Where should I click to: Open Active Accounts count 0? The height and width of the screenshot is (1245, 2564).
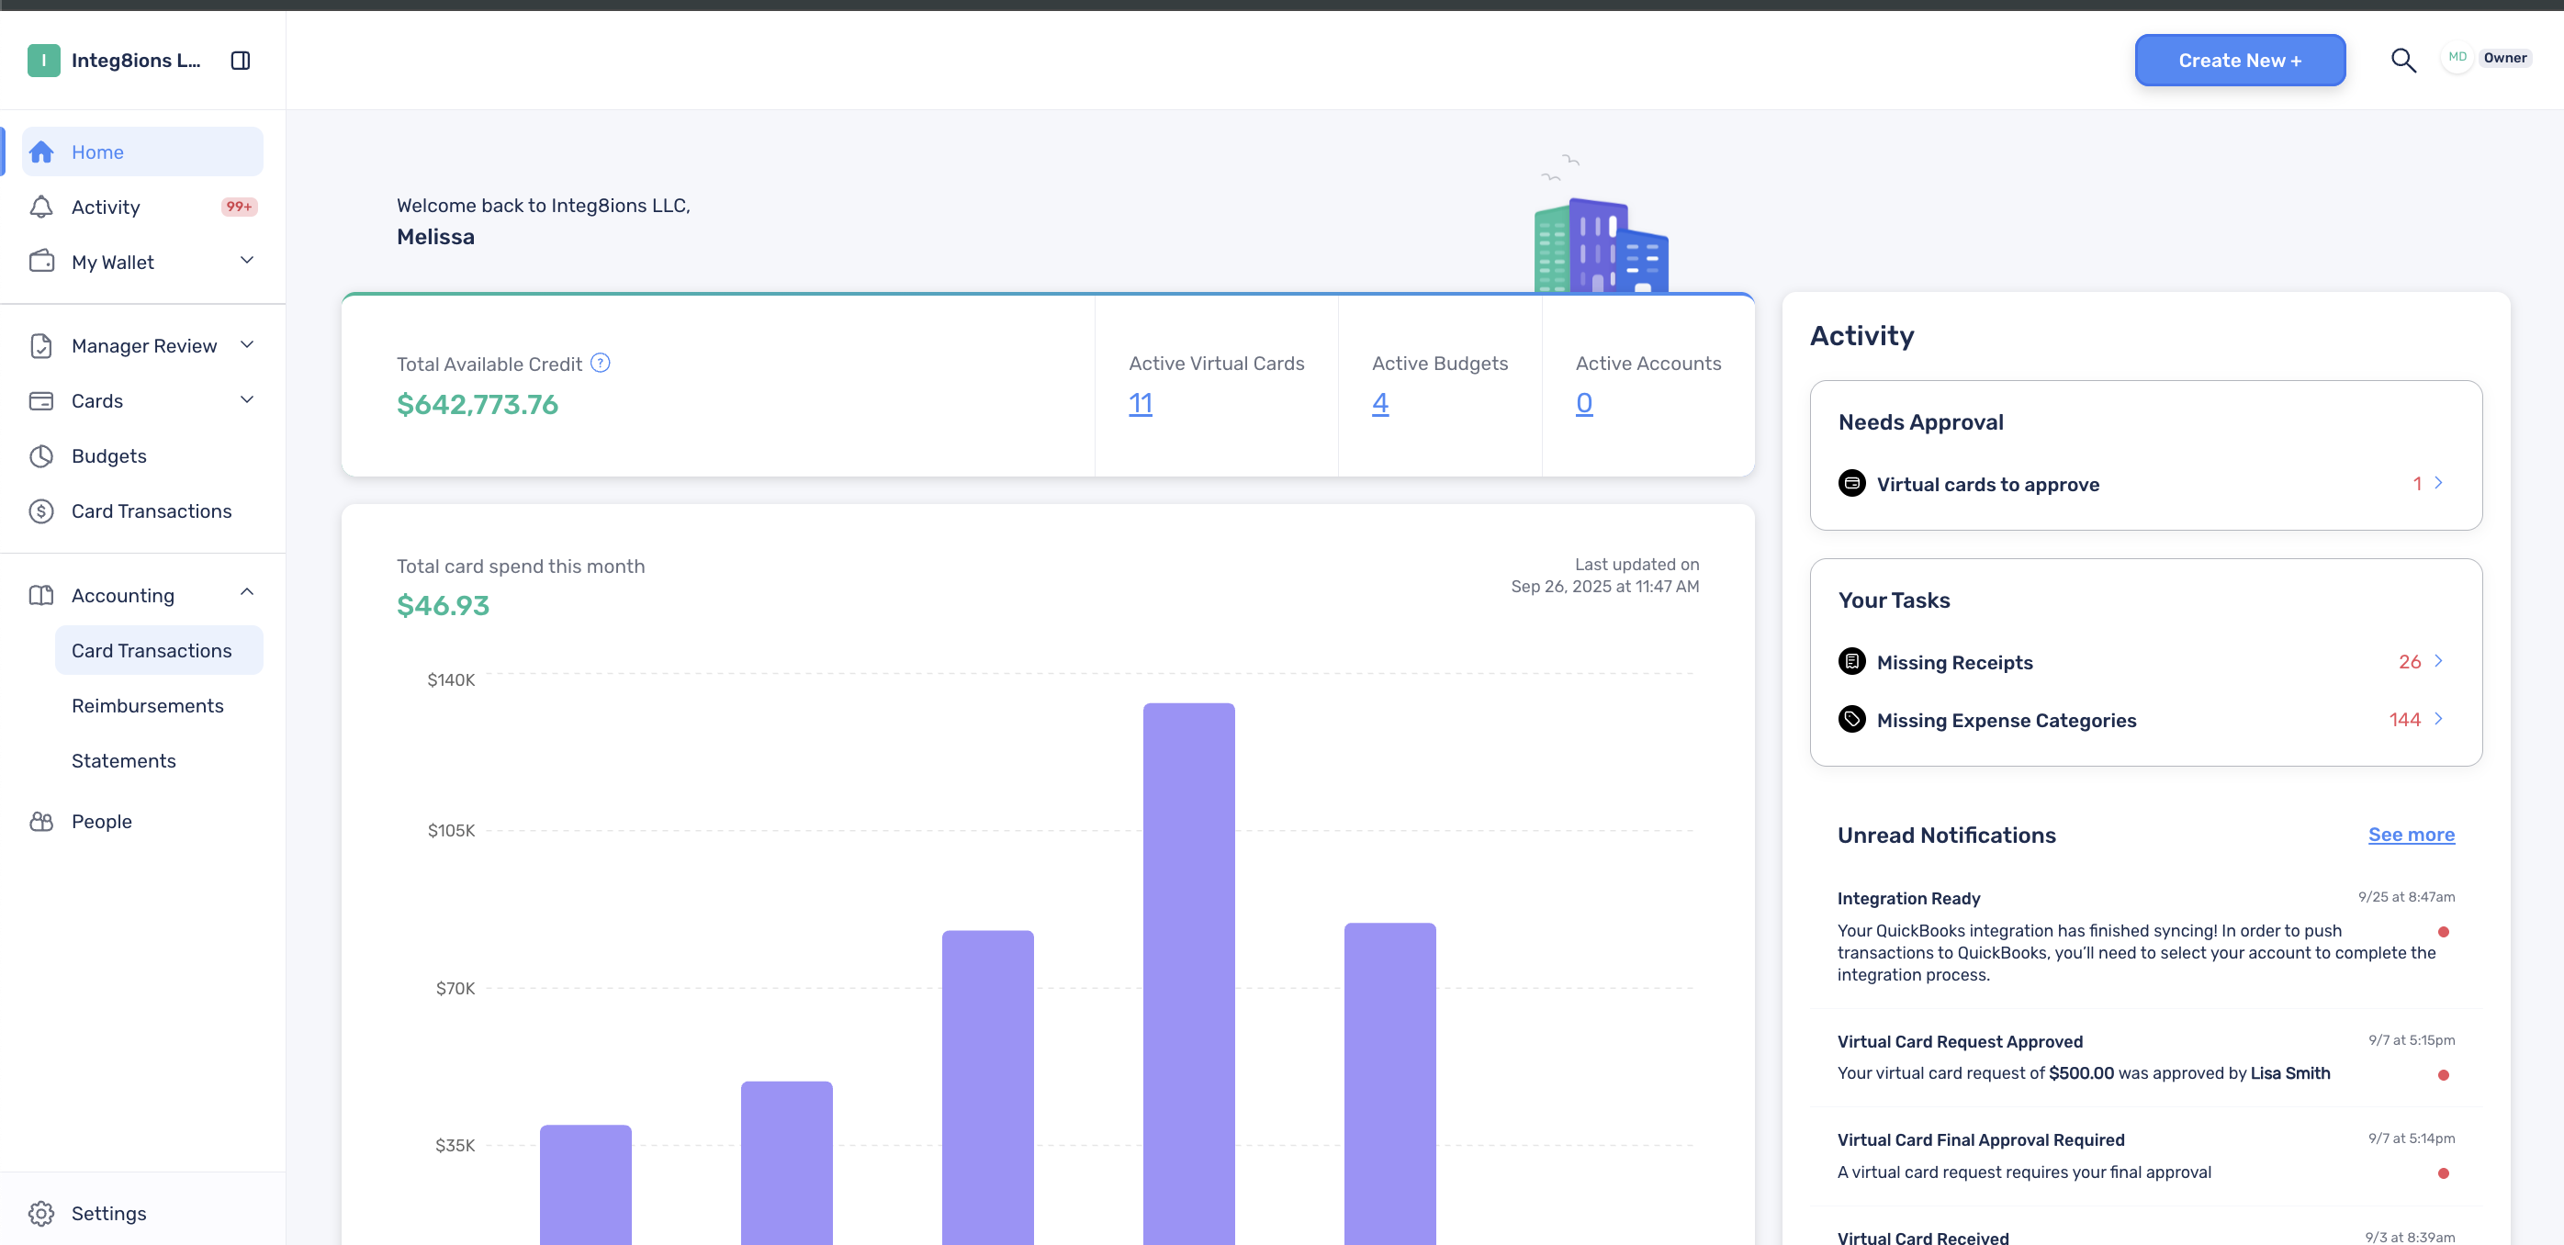tap(1584, 404)
